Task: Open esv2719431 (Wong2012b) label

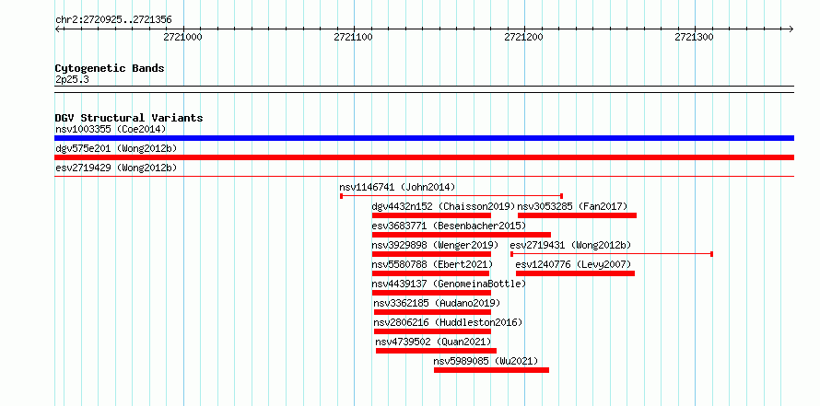Action: tap(570, 245)
